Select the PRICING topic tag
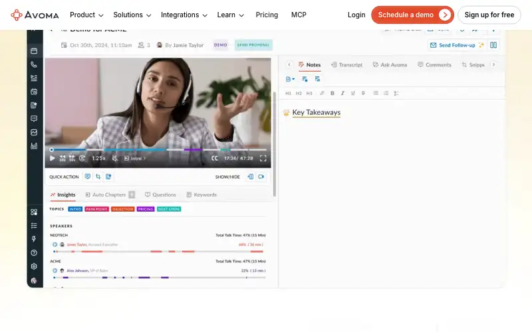The width and height of the screenshot is (532, 332). coord(146,209)
